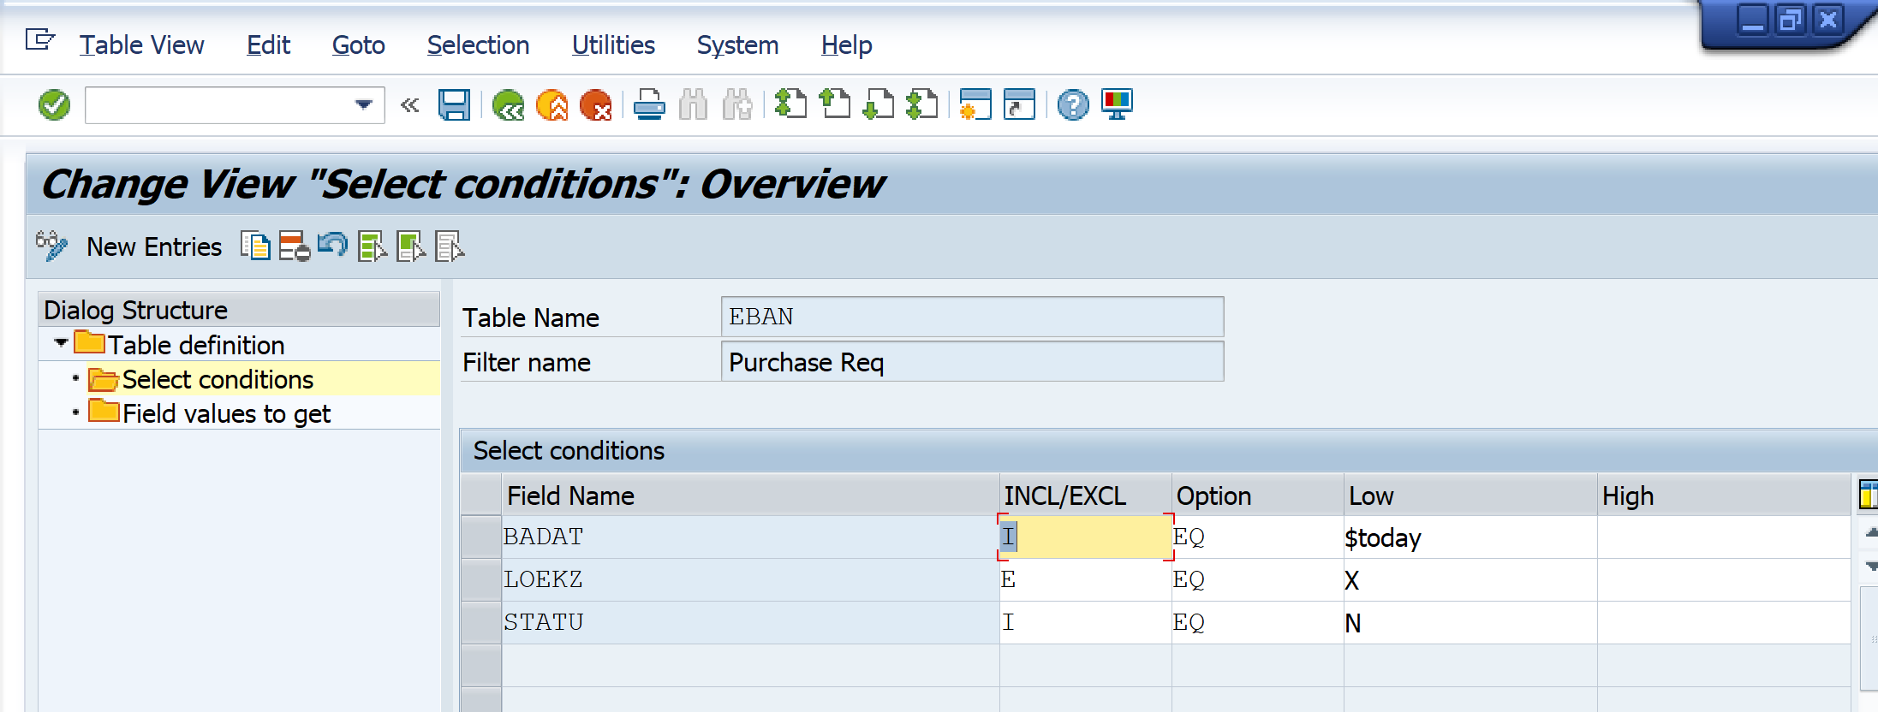
Task: Click the red Cancel icon
Action: click(595, 105)
